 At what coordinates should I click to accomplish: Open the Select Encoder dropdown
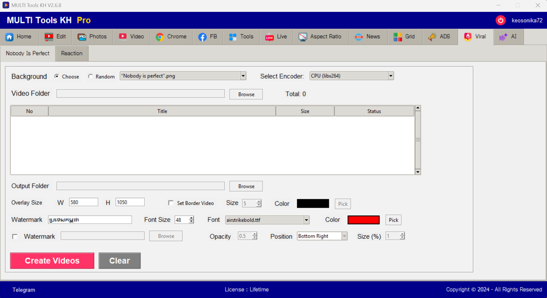[391, 76]
